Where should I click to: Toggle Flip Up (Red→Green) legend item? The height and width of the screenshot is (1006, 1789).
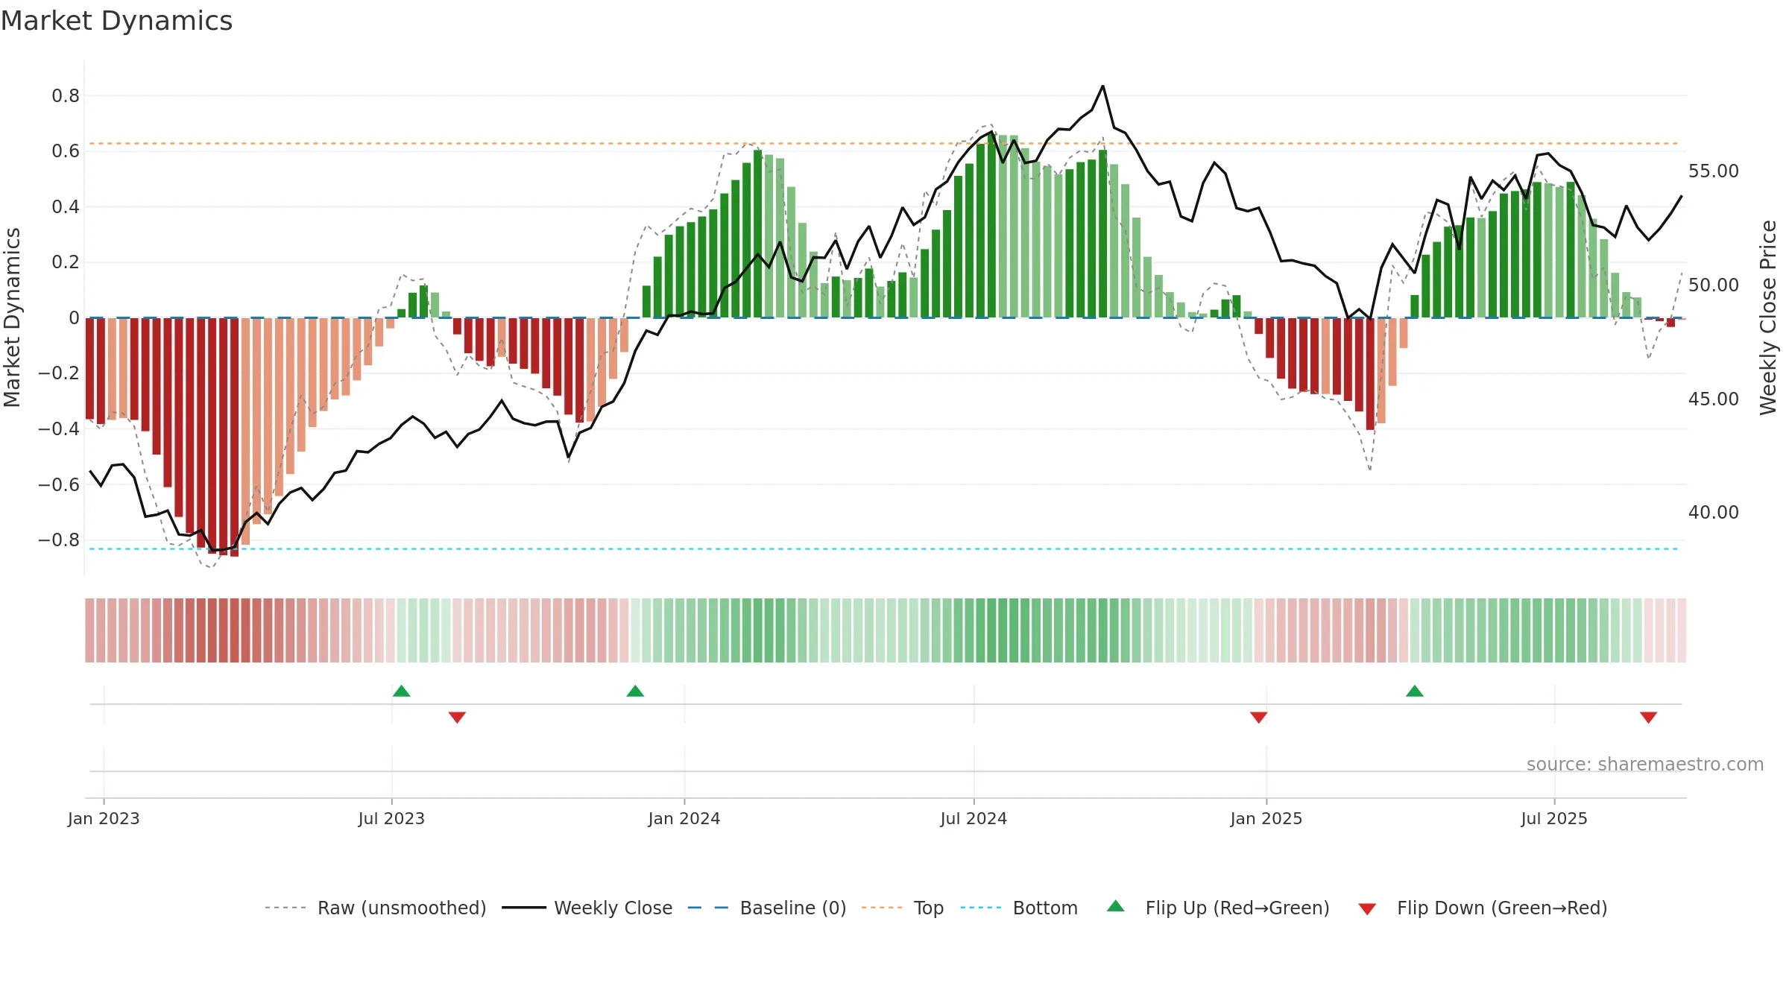1218,908
